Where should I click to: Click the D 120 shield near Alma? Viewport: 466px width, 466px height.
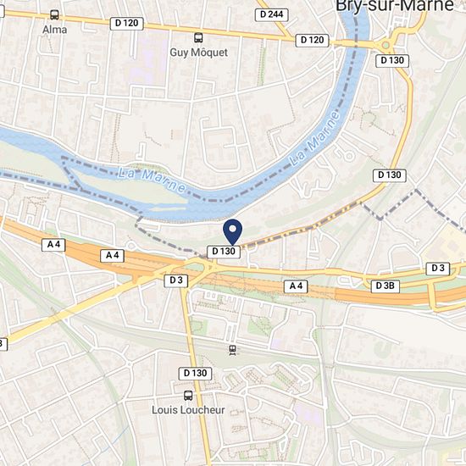point(126,23)
